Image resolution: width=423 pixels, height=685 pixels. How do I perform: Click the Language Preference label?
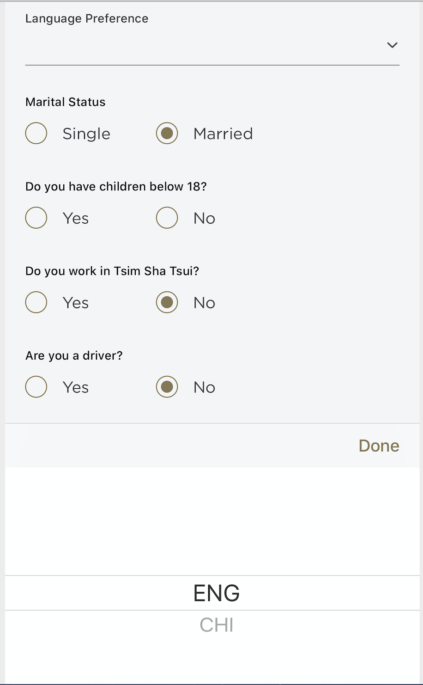pos(87,18)
